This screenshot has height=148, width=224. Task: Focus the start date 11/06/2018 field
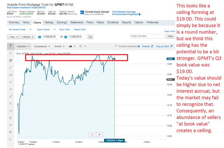(51, 37)
